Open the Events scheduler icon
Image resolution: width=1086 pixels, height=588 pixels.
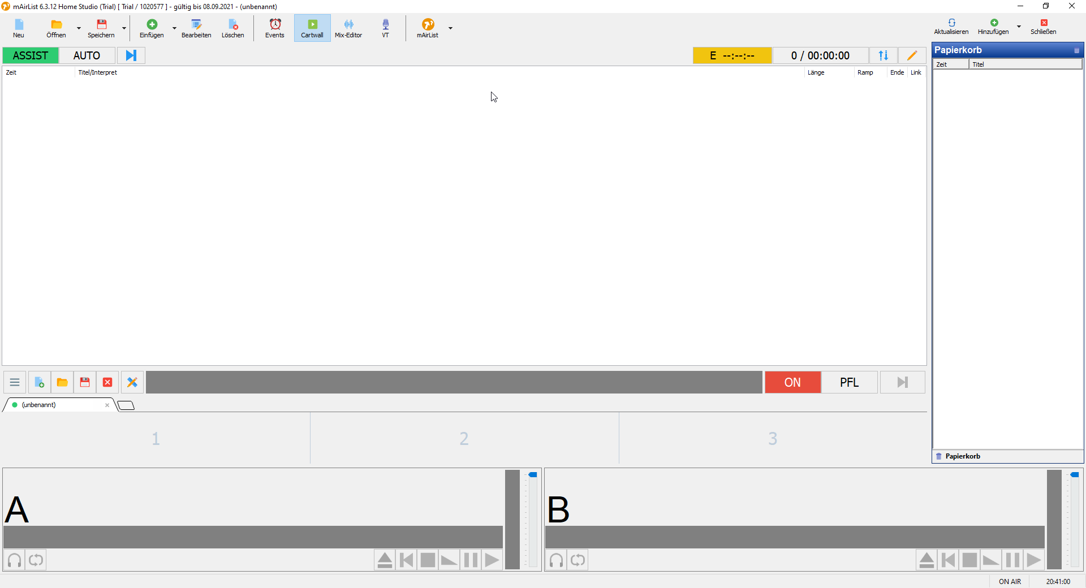tap(275, 28)
